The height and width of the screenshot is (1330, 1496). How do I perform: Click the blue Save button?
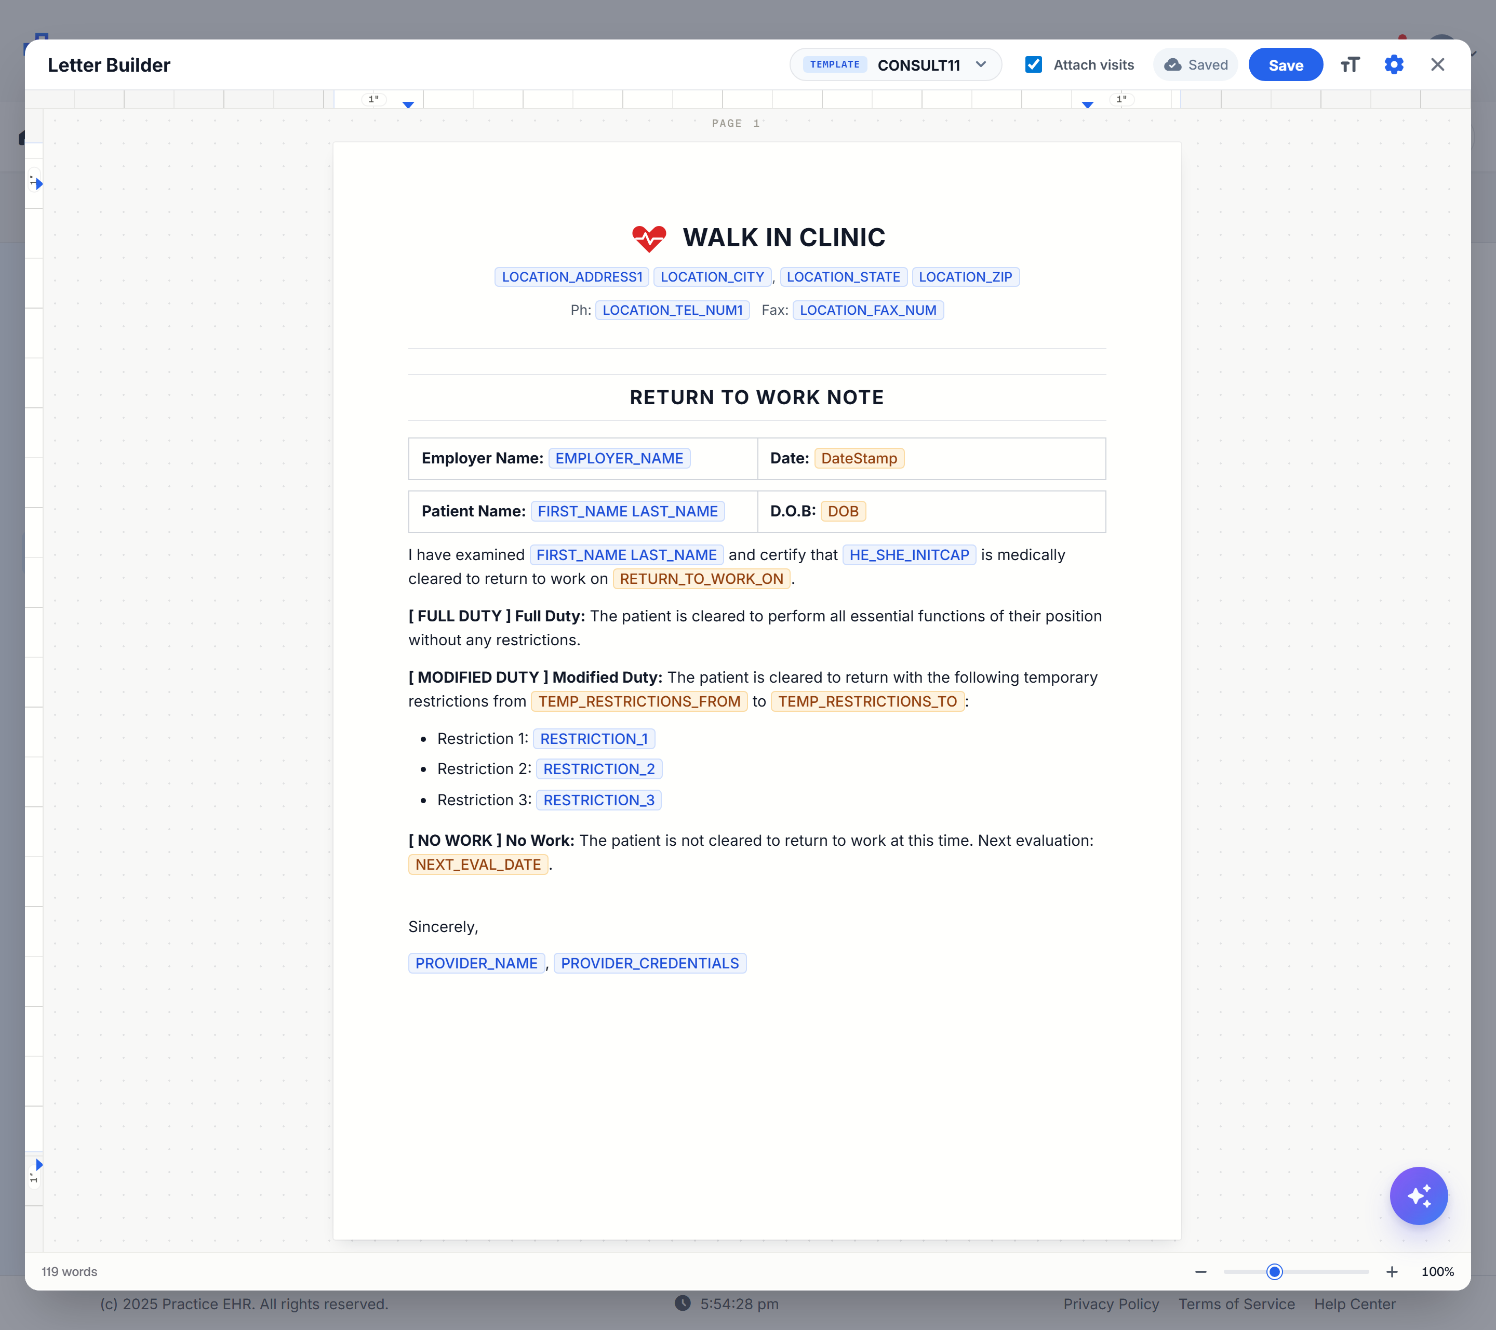pyautogui.click(x=1285, y=65)
